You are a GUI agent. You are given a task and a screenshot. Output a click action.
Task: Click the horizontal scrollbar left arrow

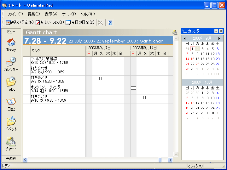pyautogui.click(x=25, y=160)
